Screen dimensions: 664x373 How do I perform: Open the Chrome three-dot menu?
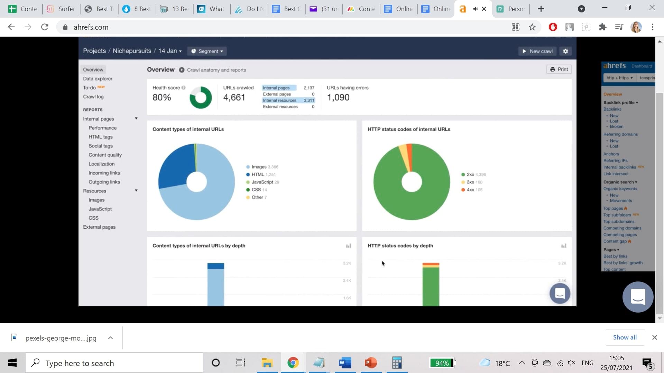coord(653,27)
